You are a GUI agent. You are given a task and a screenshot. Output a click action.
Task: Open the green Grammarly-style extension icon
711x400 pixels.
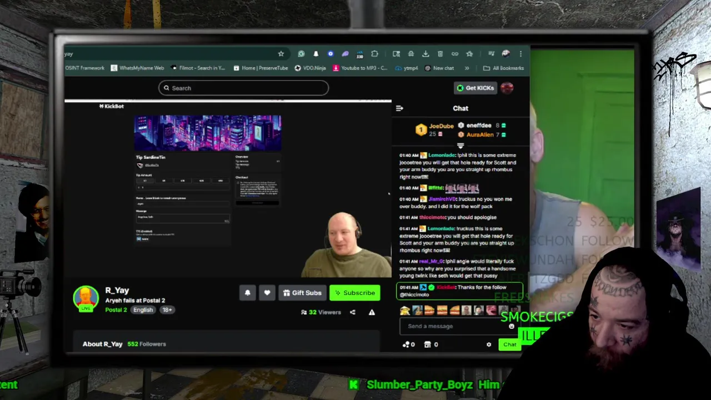pos(301,54)
